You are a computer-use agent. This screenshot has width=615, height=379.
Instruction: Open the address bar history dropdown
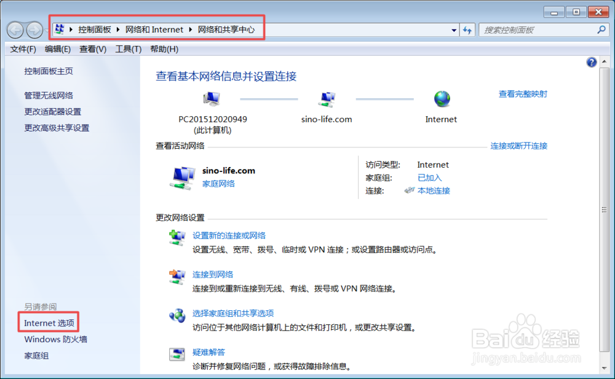click(453, 29)
